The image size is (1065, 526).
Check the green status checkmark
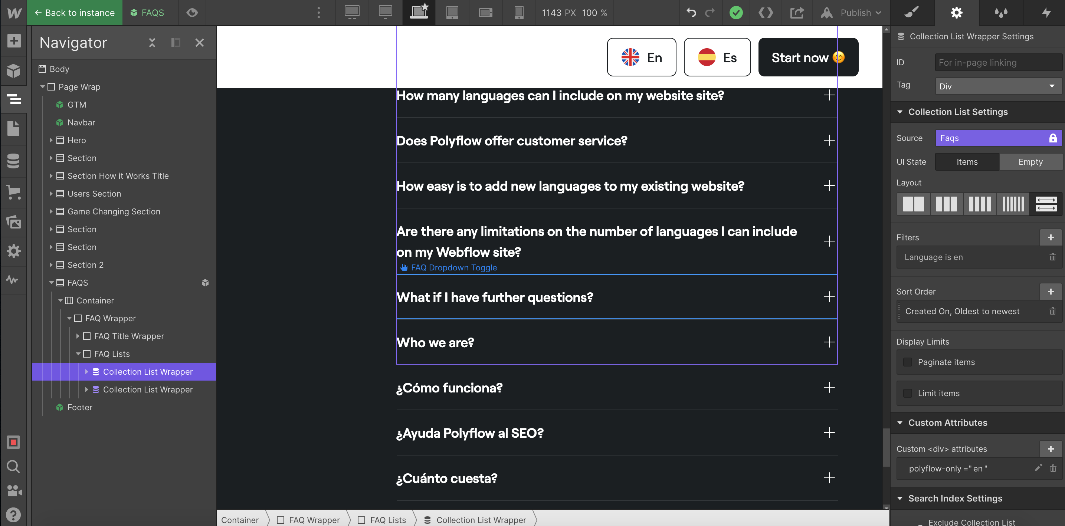(x=736, y=12)
